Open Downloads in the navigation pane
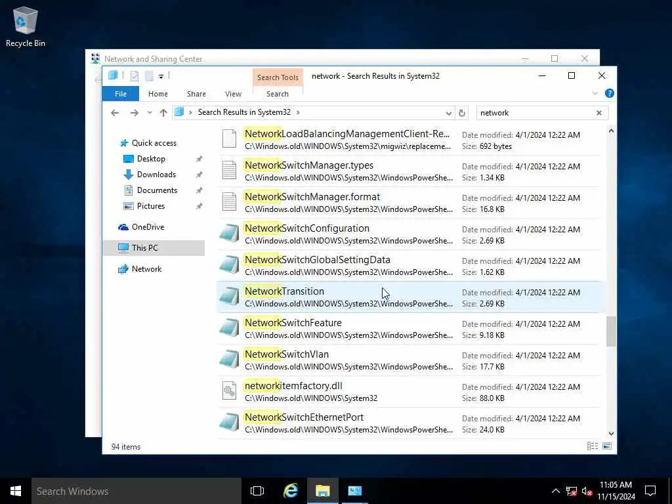672x504 pixels. click(x=156, y=175)
